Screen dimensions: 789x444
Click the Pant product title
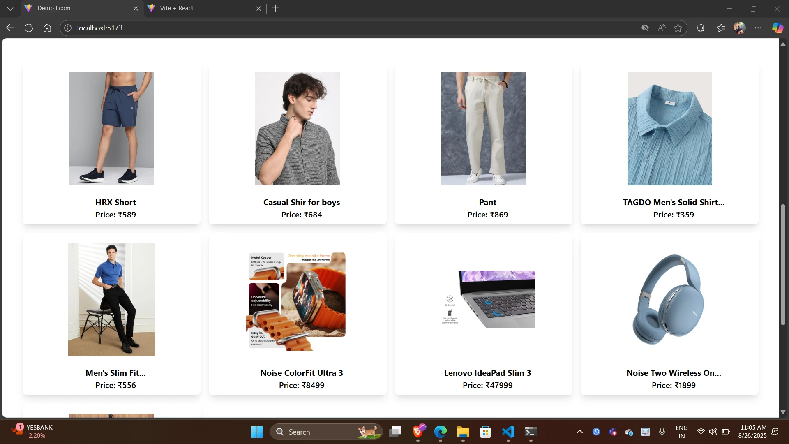(488, 202)
